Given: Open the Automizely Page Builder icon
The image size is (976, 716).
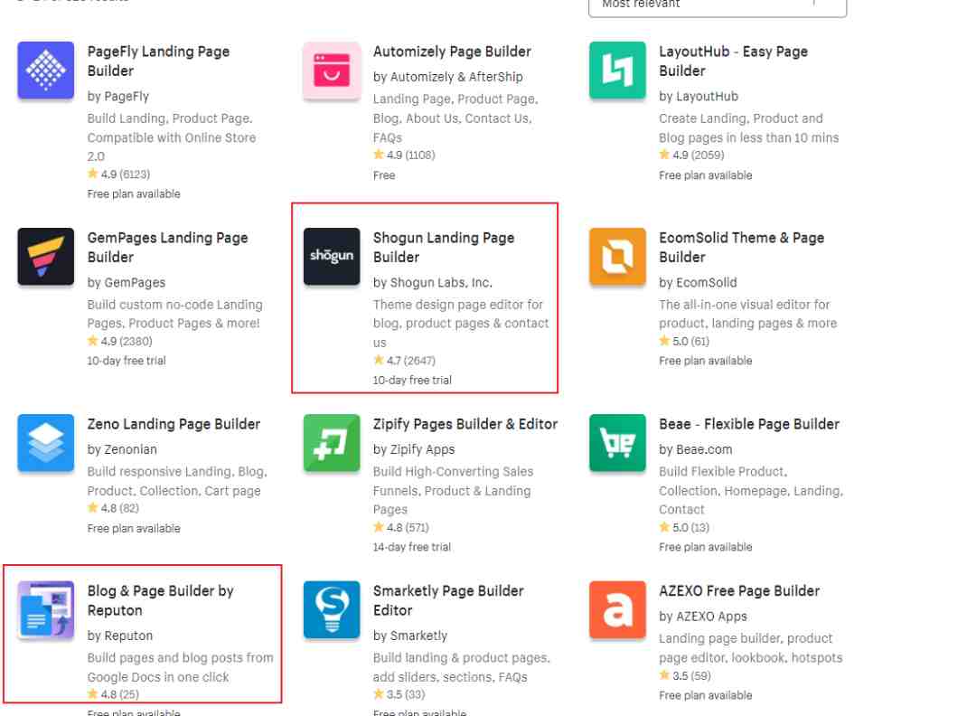Looking at the screenshot, I should tap(332, 71).
